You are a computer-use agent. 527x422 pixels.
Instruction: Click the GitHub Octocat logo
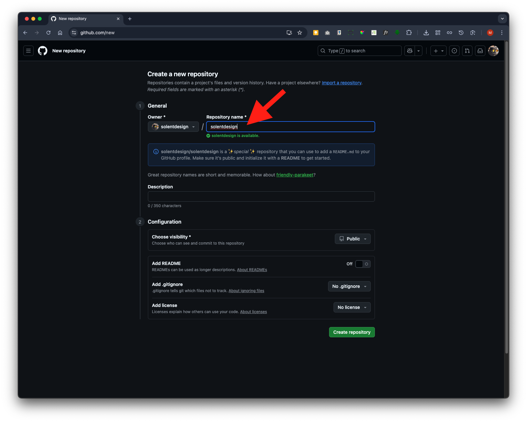[x=43, y=51]
